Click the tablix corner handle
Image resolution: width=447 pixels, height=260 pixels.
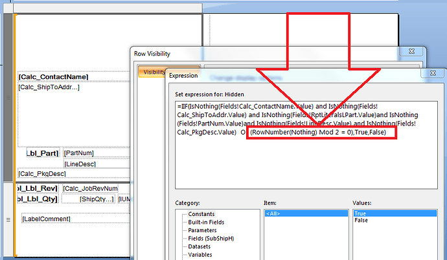click(8, 8)
